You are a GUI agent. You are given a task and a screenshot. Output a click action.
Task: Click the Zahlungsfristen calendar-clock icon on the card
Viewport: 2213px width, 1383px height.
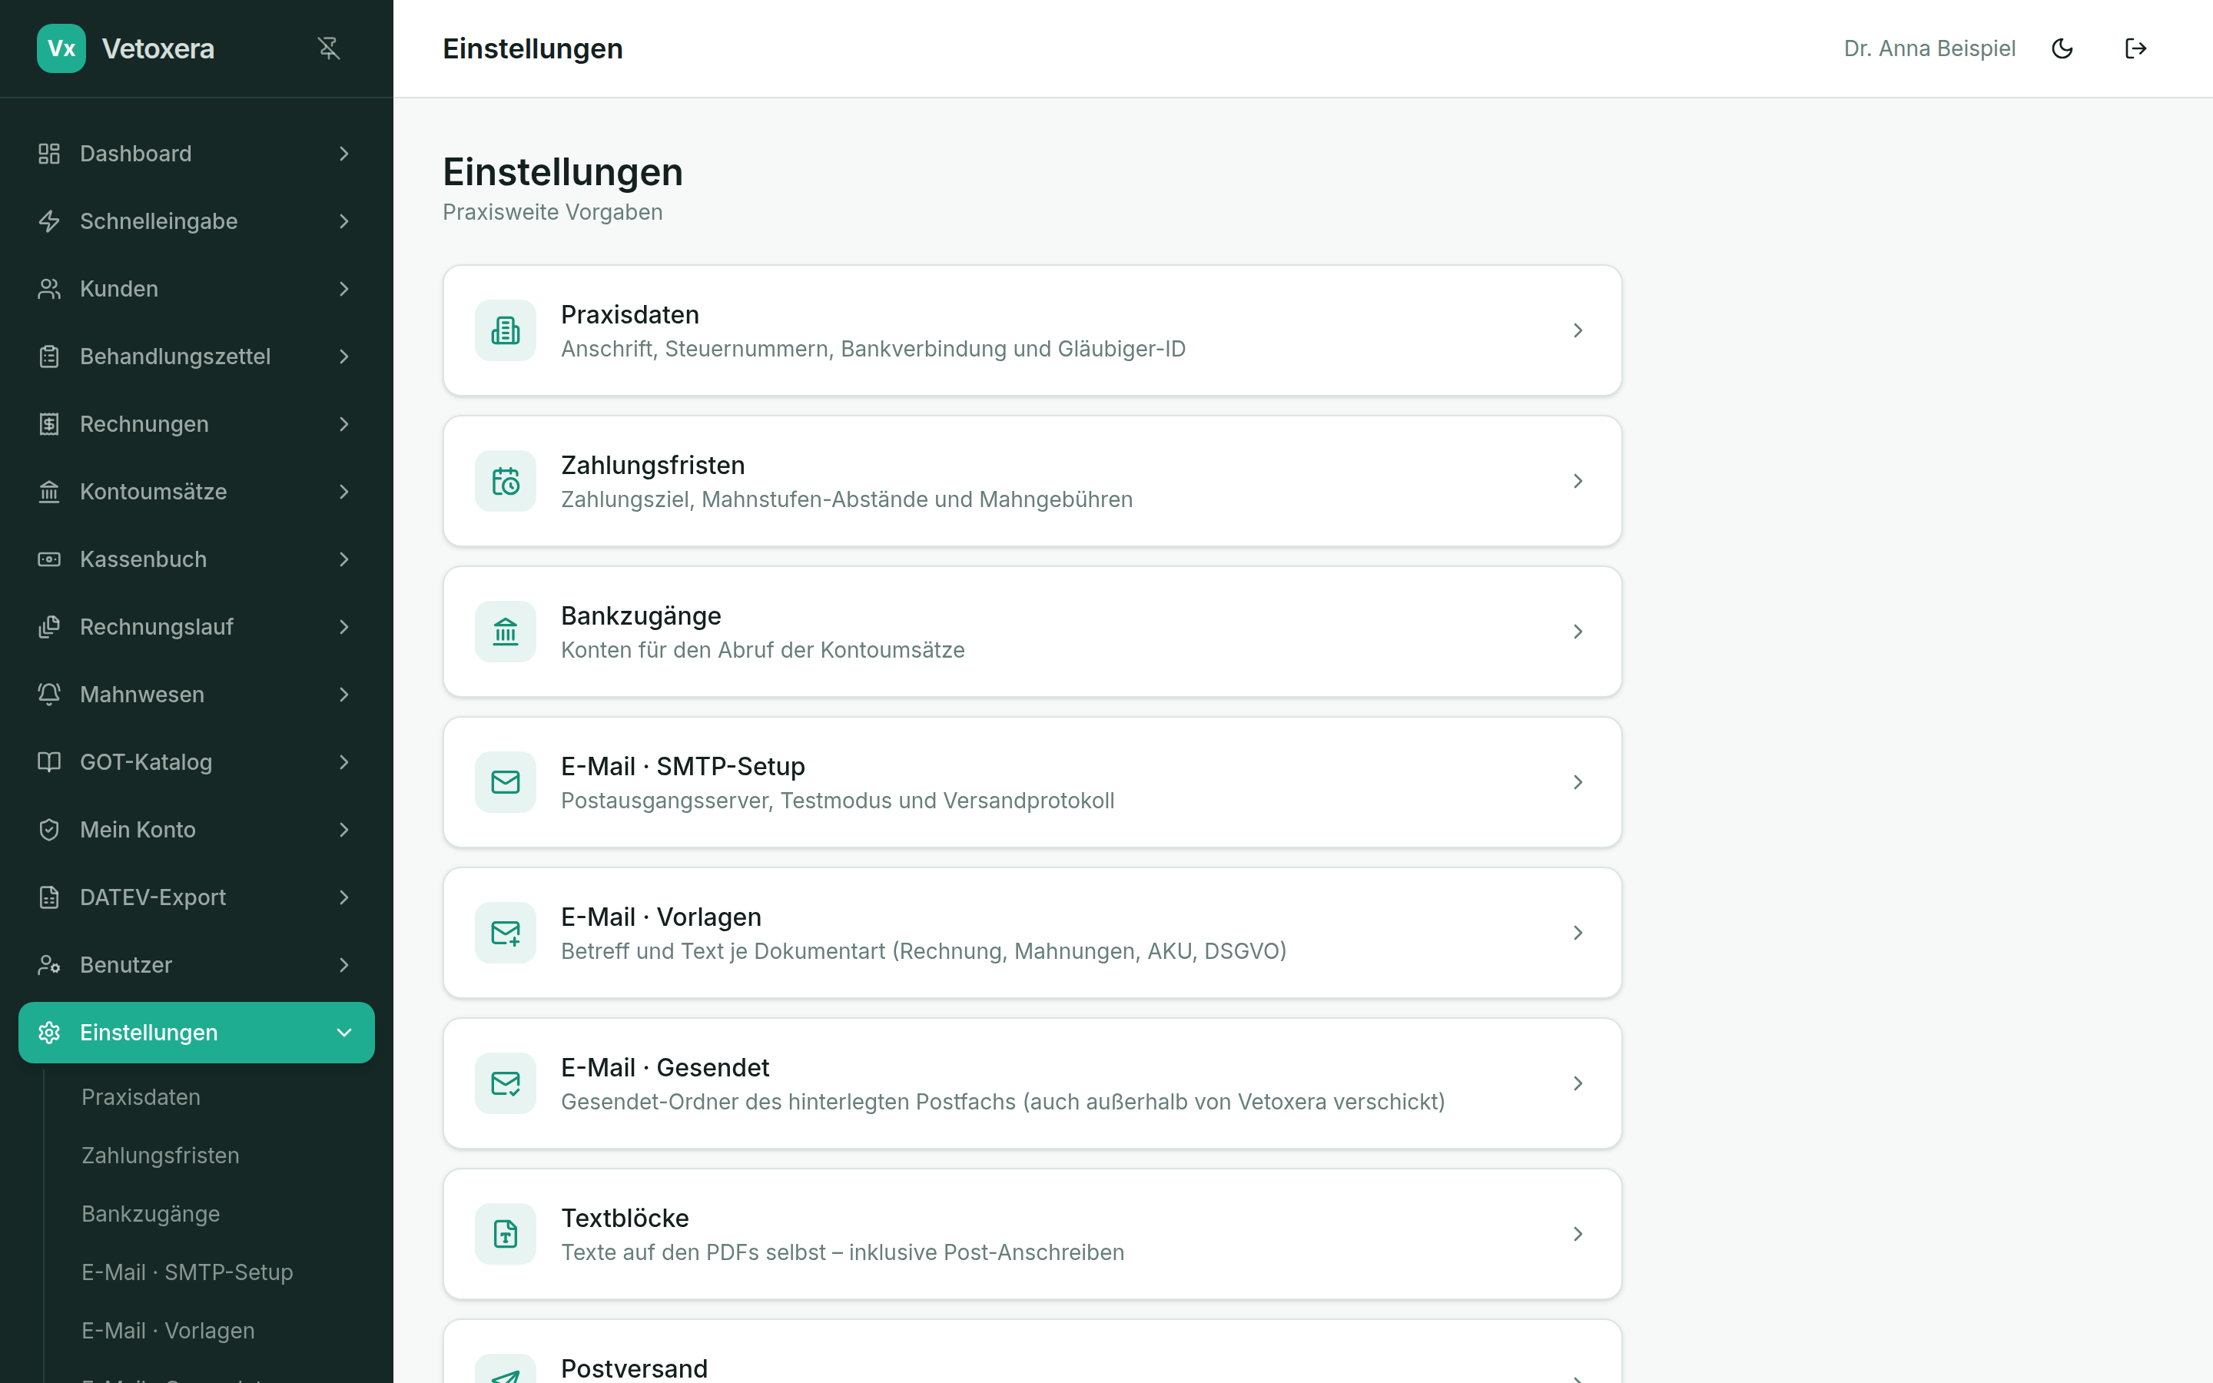point(506,481)
